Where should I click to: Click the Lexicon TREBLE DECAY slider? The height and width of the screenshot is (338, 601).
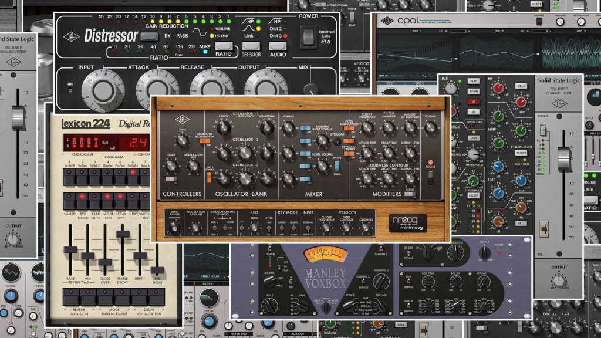[x=122, y=234]
